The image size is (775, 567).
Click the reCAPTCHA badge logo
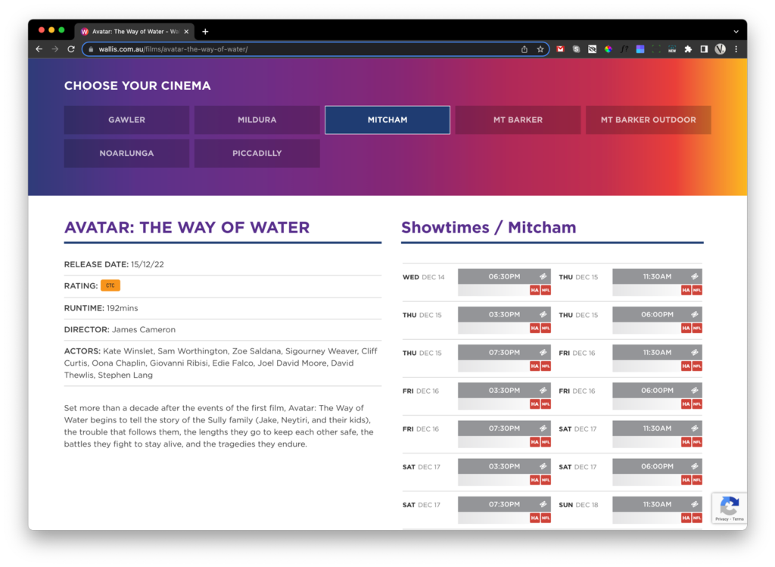coord(730,506)
